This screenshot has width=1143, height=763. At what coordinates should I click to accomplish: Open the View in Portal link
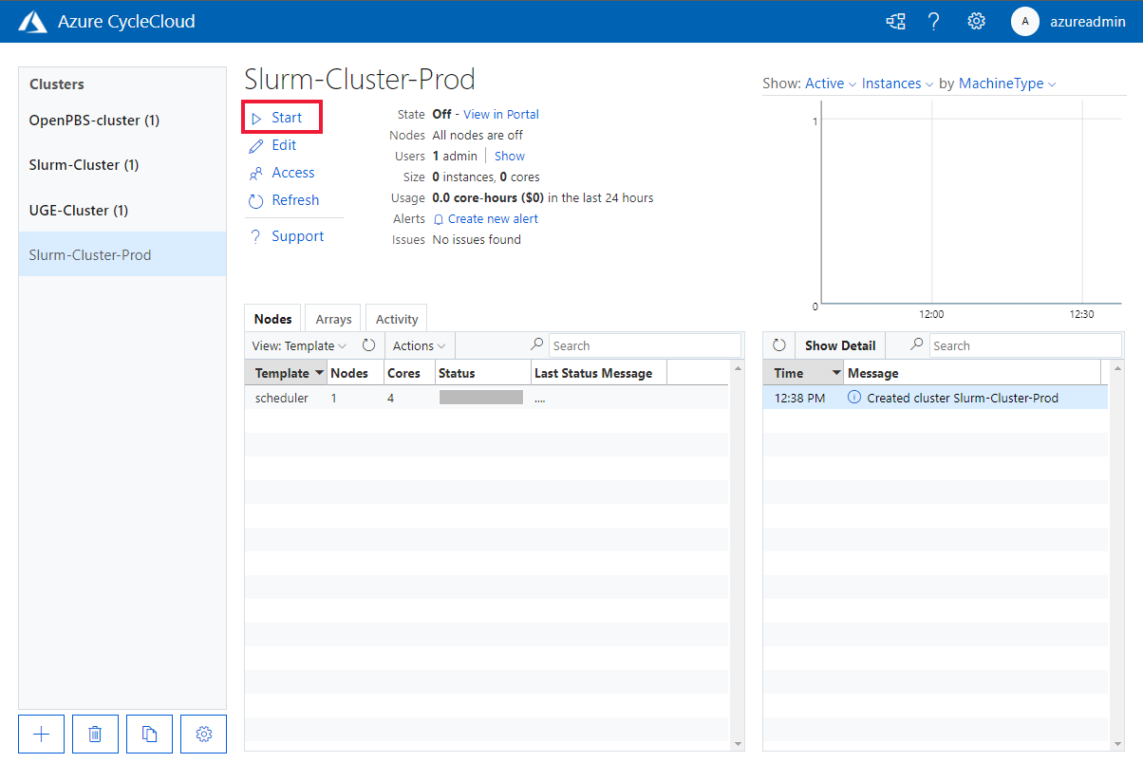[x=500, y=114]
